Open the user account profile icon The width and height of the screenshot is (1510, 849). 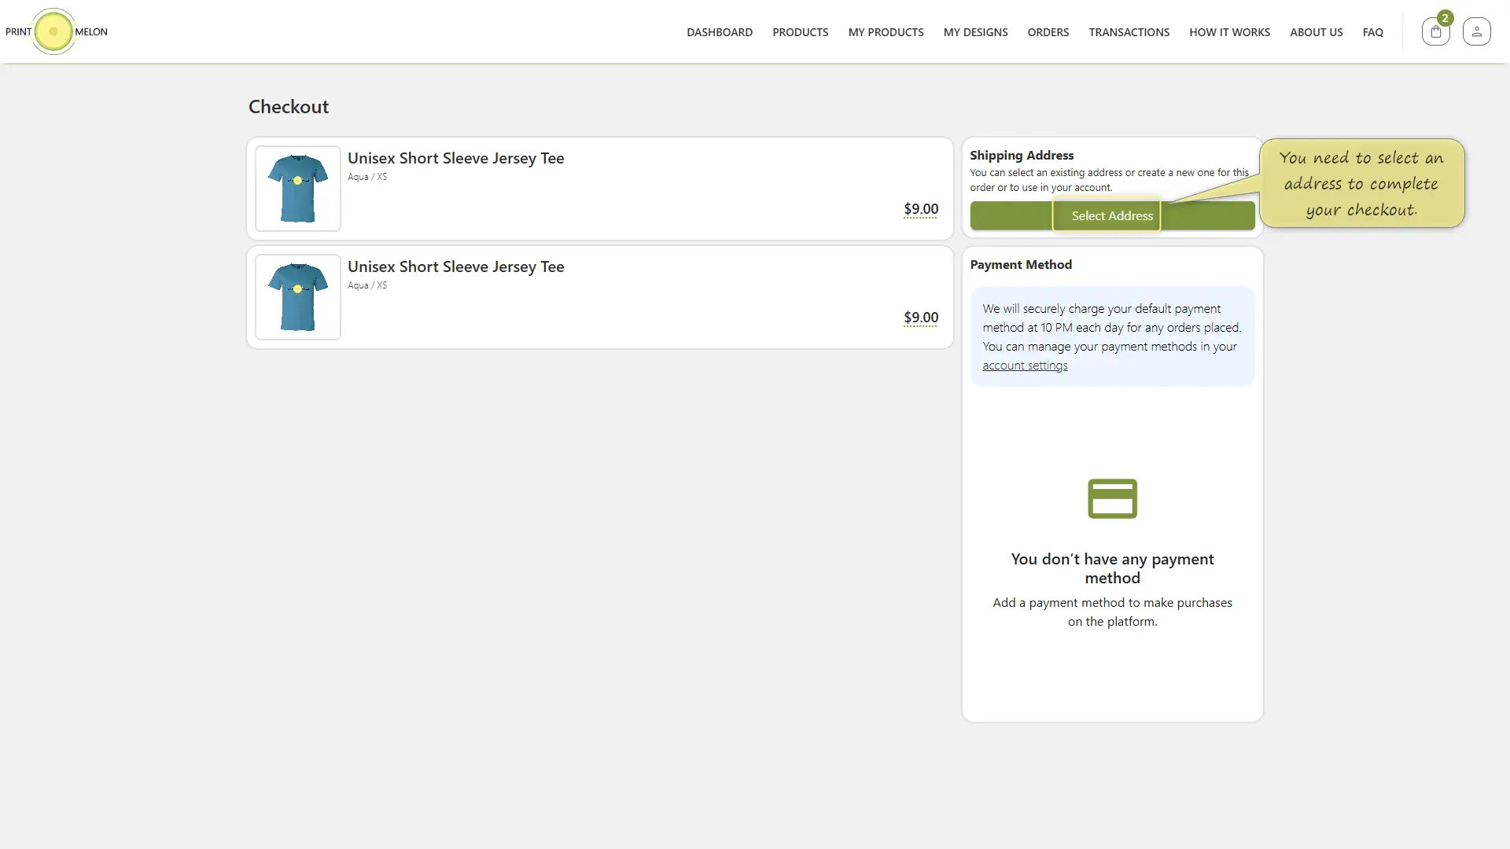tap(1476, 32)
